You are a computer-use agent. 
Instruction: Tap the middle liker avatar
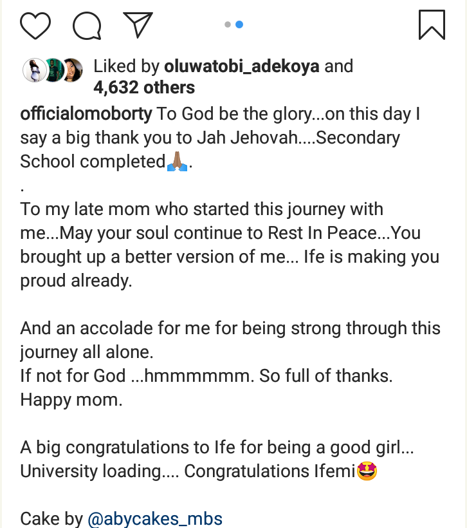point(53,70)
